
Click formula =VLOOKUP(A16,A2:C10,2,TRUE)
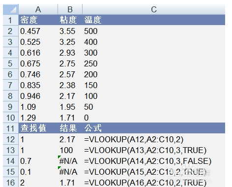154,182
